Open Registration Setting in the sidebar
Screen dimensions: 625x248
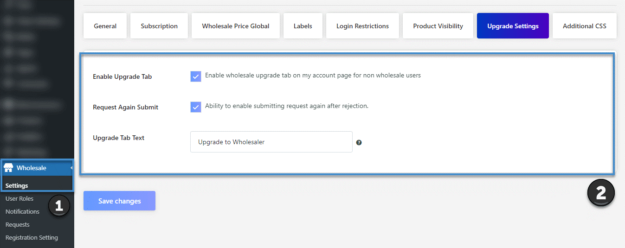tap(32, 237)
